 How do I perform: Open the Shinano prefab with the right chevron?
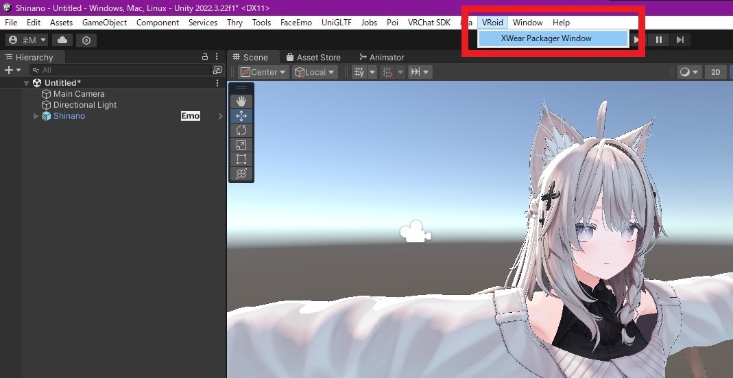[x=221, y=116]
